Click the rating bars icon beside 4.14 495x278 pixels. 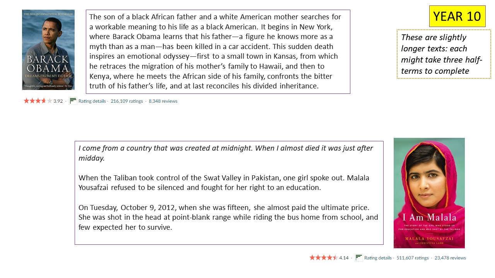[359, 258]
